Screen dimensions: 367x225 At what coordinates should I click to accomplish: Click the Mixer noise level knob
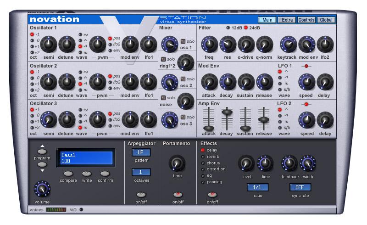[x=185, y=100]
